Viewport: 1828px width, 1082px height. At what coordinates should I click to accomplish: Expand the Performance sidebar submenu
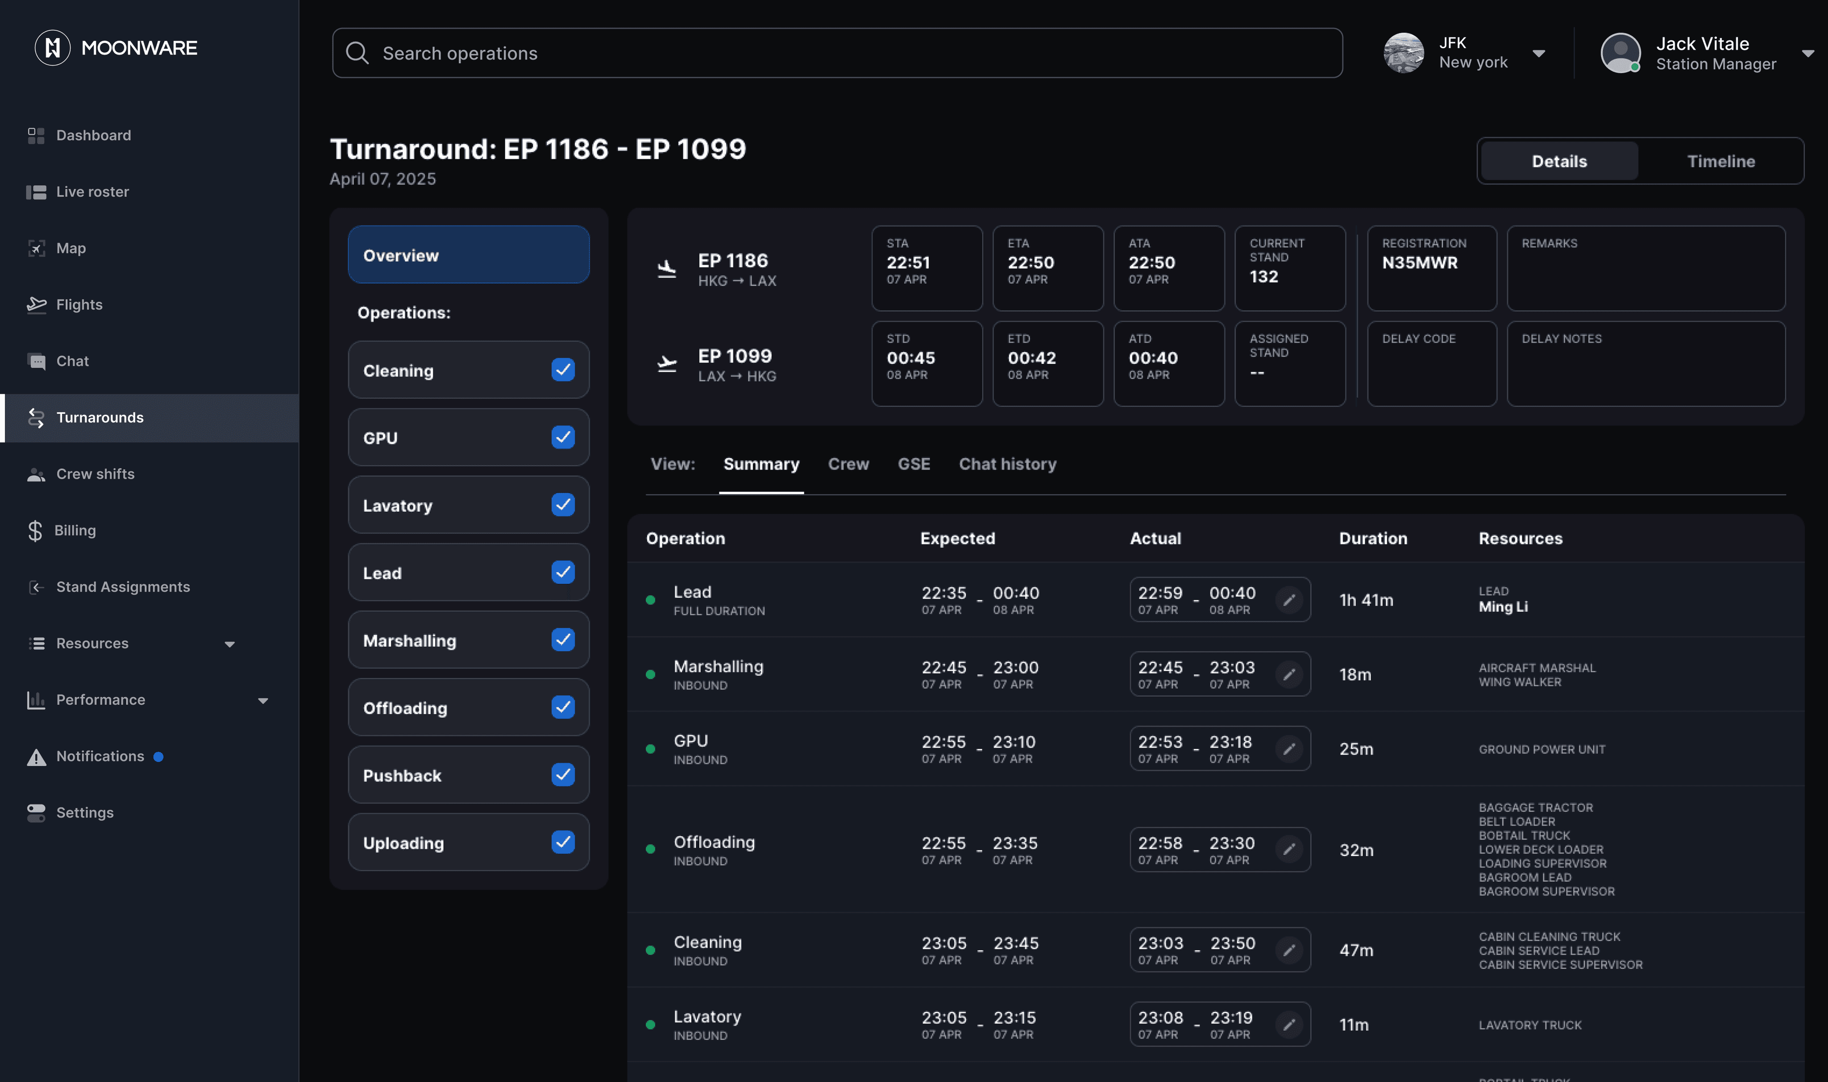[263, 701]
